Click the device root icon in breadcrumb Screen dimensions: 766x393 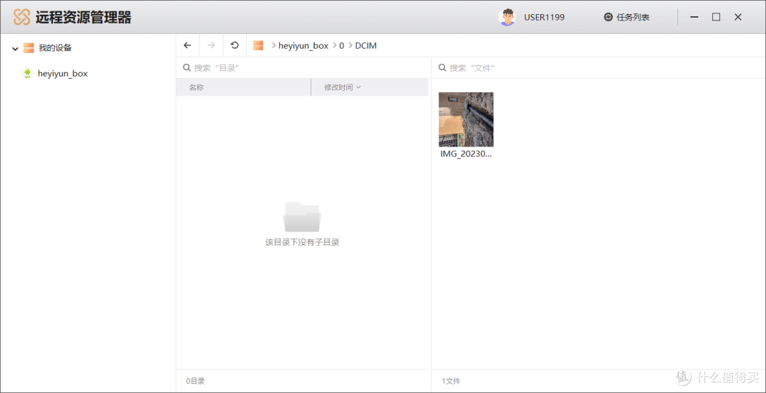pyautogui.click(x=258, y=45)
